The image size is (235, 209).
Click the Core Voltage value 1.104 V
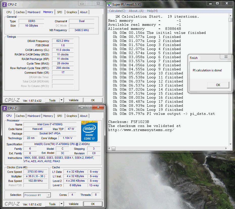pos(67,138)
